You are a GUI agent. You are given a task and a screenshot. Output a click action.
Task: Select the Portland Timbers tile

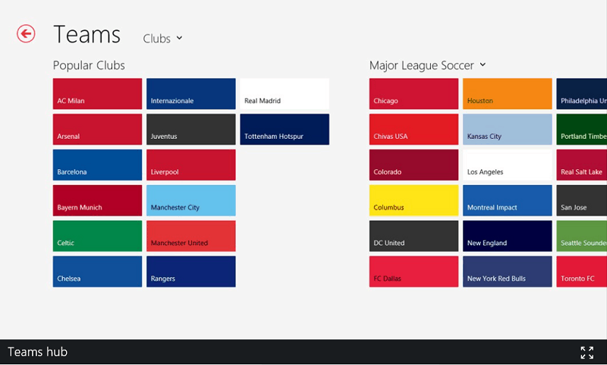tap(582, 129)
